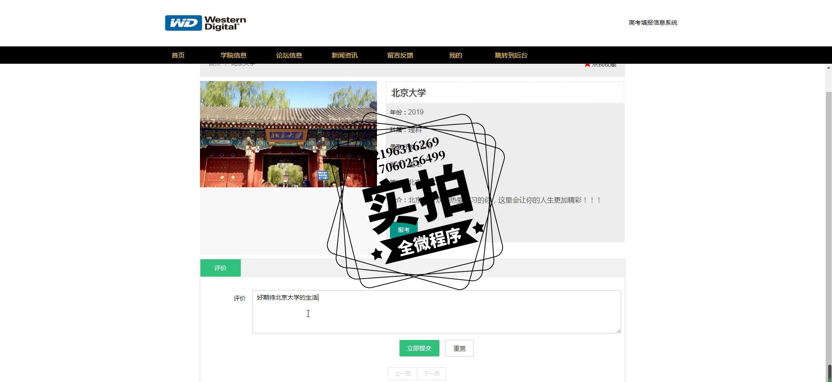The width and height of the screenshot is (832, 382).
Task: Go to next page with 下一页
Action: pos(432,374)
